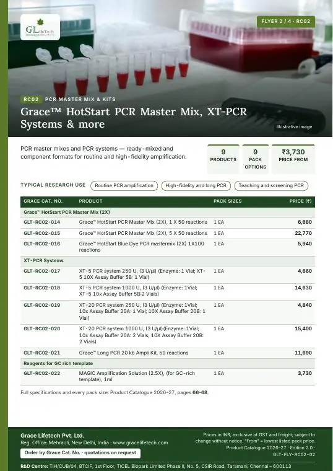Click the High-fidelity and long PCR pill

(x=196, y=186)
